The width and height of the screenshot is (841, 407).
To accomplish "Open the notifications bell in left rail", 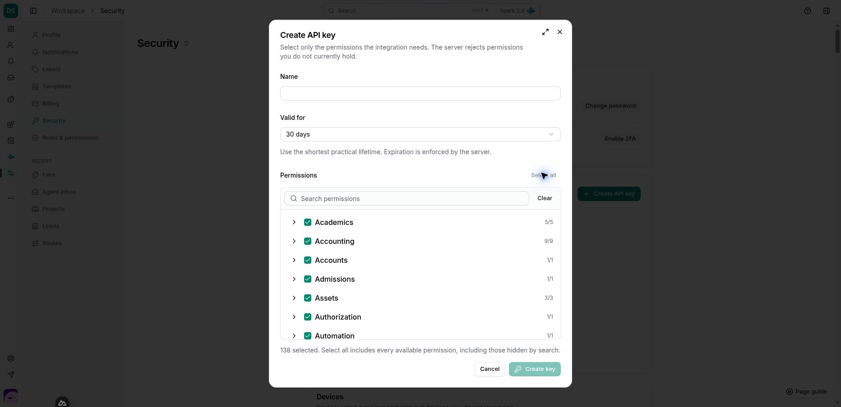I will pos(11,61).
